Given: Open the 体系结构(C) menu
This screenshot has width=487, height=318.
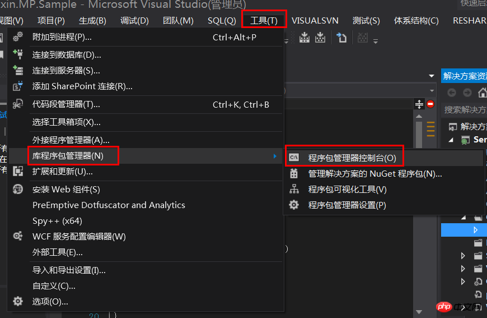Looking at the screenshot, I should [416, 21].
